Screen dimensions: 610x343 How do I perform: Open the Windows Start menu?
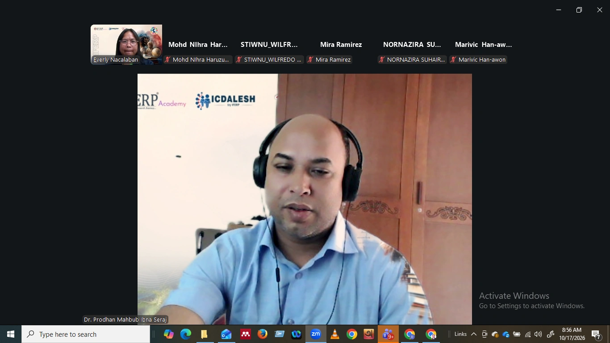point(11,334)
